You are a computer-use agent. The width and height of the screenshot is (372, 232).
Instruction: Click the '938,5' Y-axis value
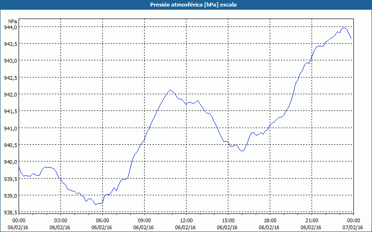click(10, 213)
